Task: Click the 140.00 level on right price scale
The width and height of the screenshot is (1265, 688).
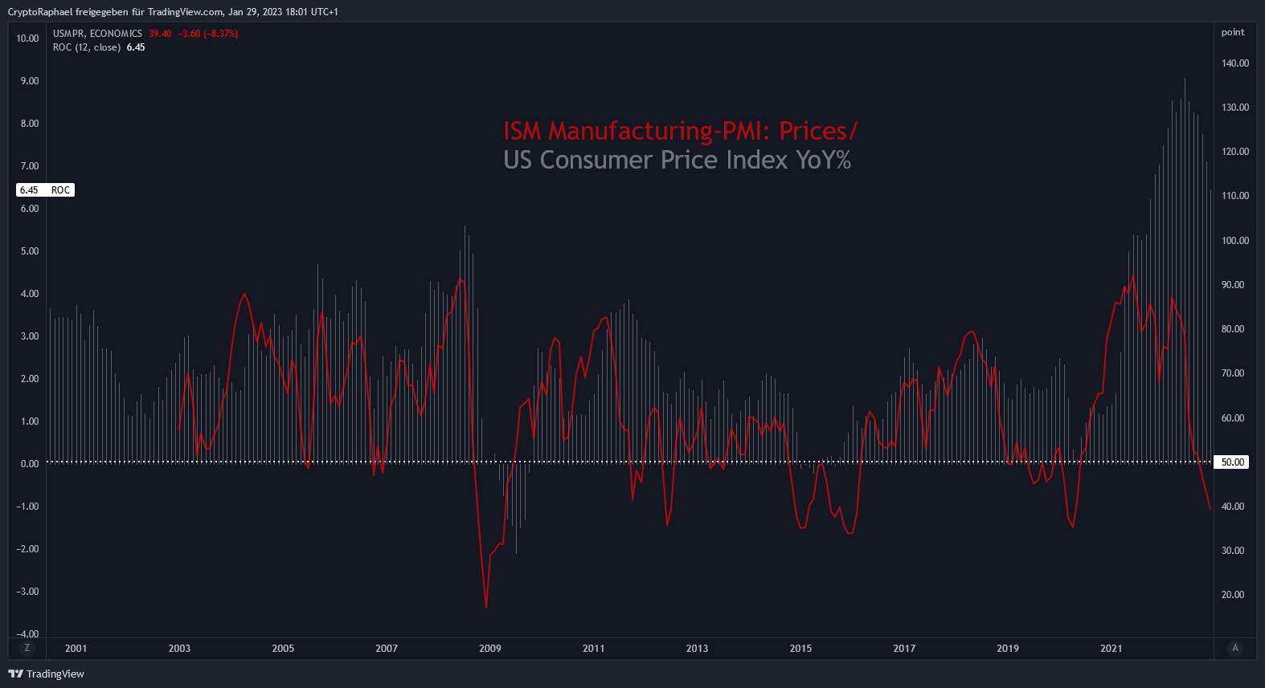Action: click(1235, 63)
